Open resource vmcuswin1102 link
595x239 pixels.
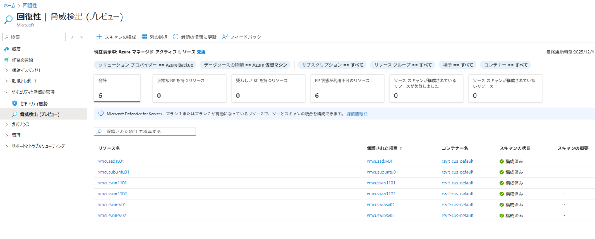point(113,194)
